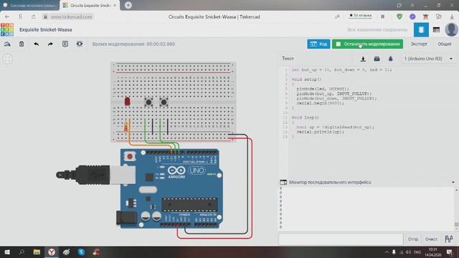Image resolution: width=459 pixels, height=258 pixels.
Task: Rotate selected component tool
Action: (x=7, y=44)
